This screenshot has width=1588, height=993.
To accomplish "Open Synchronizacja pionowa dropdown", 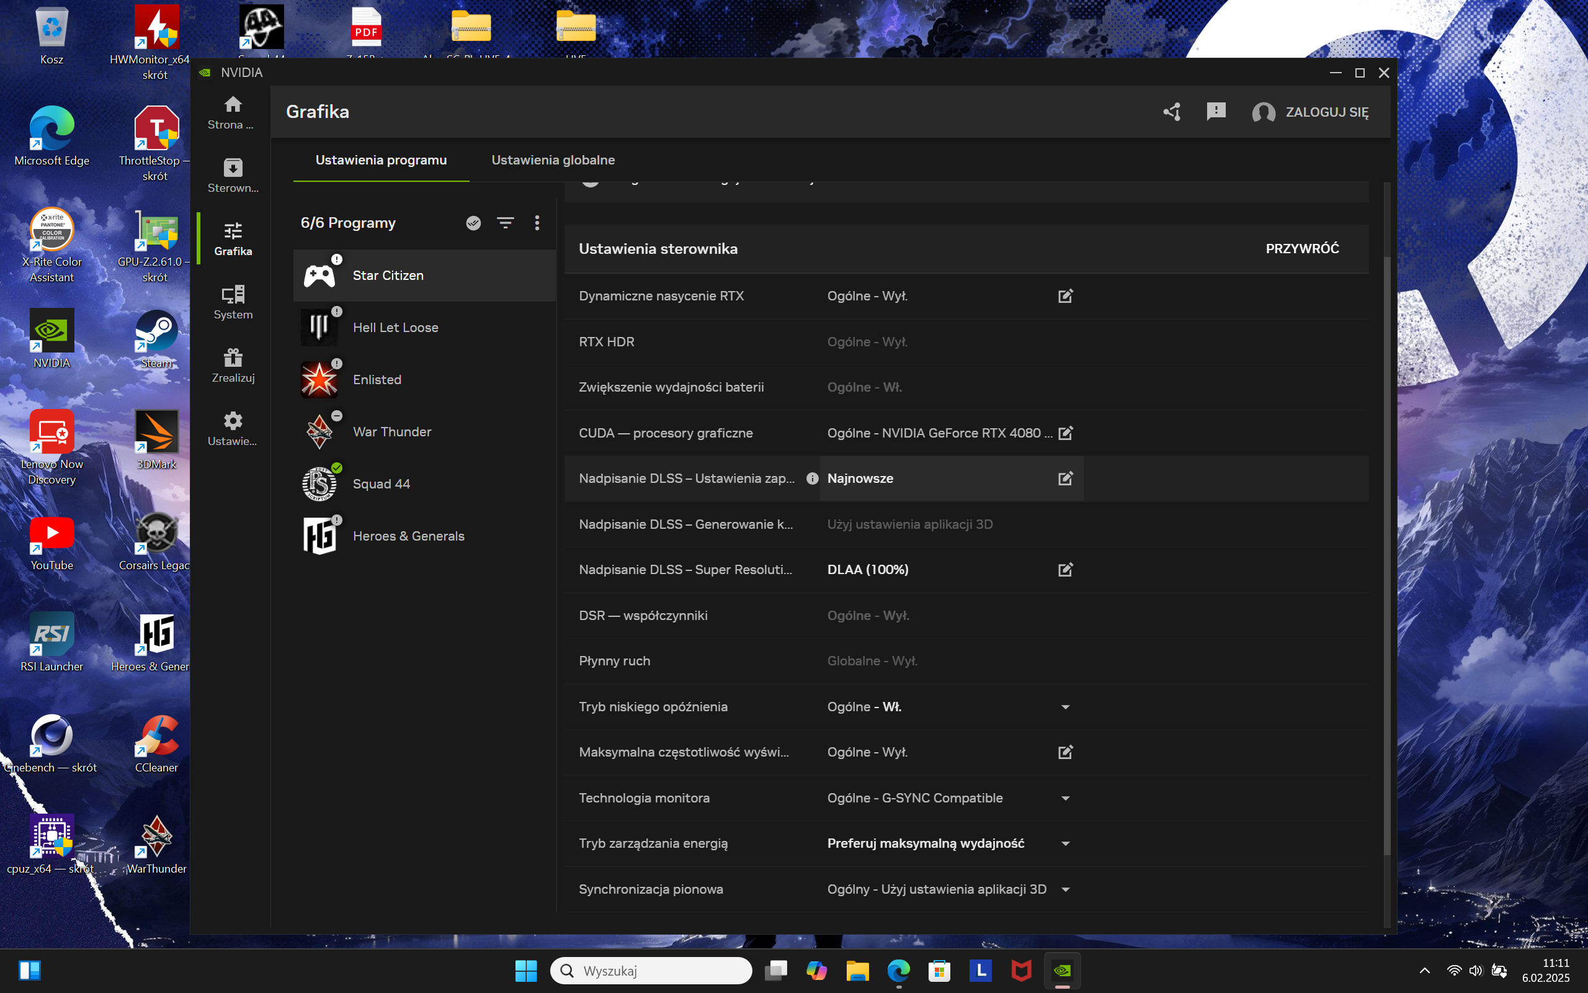I will [1065, 890].
